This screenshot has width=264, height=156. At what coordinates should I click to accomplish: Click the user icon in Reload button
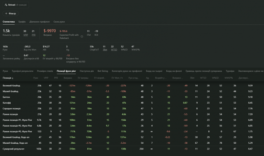[x=6, y=5]
